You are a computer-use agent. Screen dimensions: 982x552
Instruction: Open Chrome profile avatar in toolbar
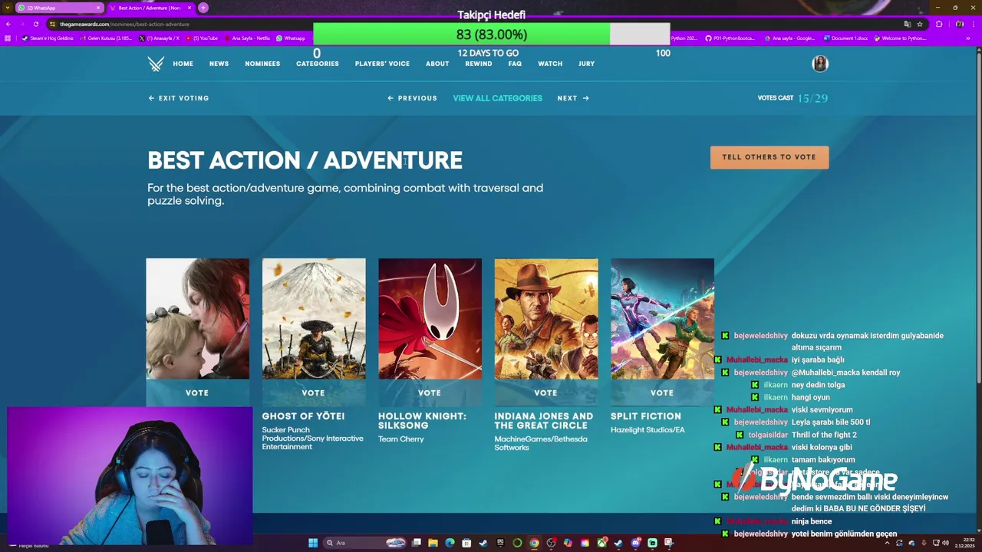[x=960, y=24]
